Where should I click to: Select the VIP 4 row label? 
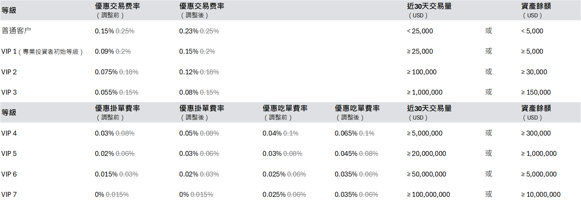(x=9, y=133)
